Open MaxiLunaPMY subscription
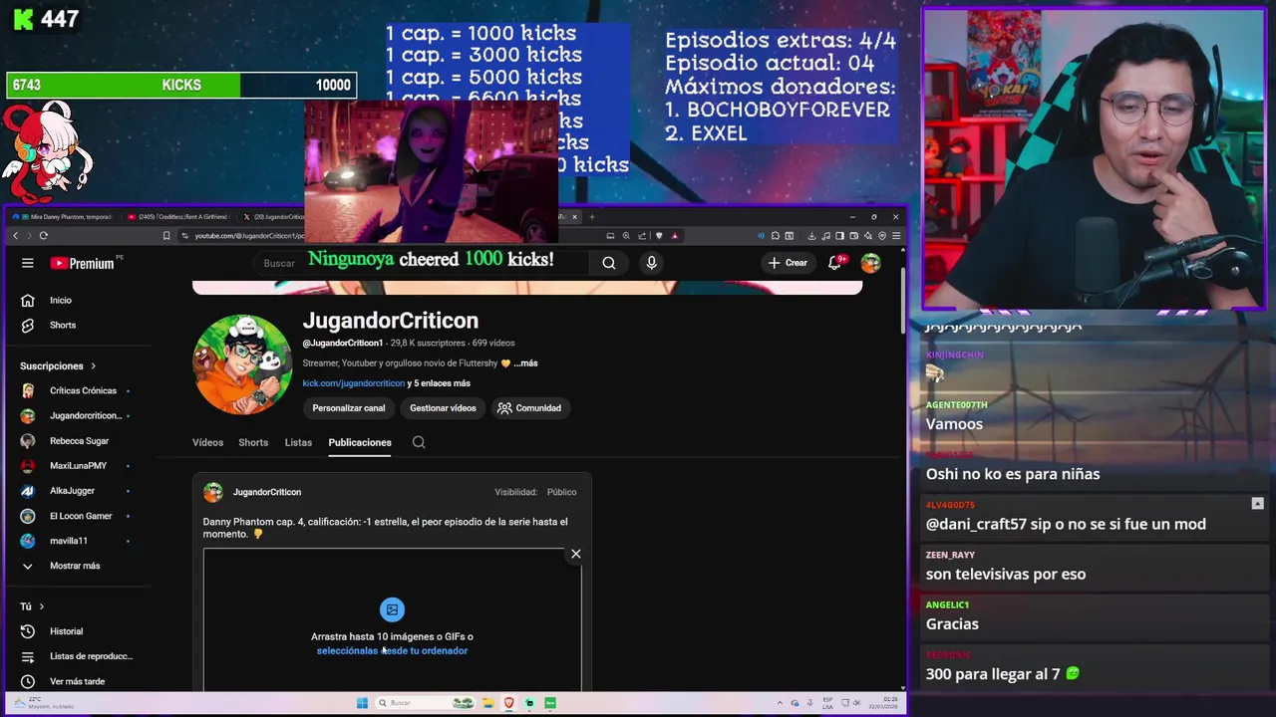This screenshot has width=1276, height=717. click(x=76, y=465)
